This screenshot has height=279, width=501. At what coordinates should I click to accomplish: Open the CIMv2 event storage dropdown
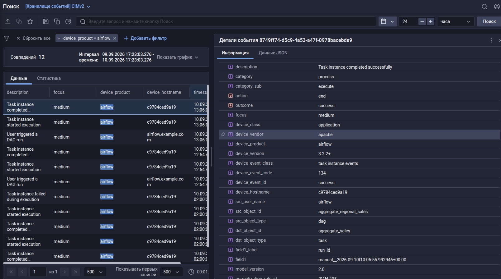(58, 6)
